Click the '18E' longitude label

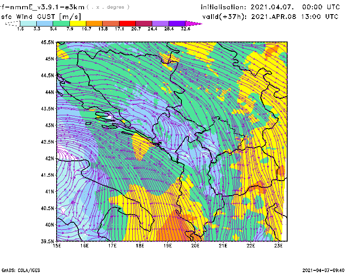140,246
